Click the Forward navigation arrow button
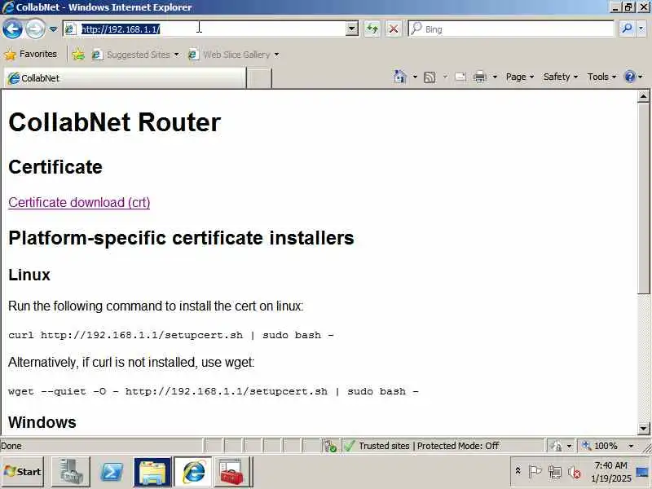This screenshot has width=652, height=489. [35, 29]
